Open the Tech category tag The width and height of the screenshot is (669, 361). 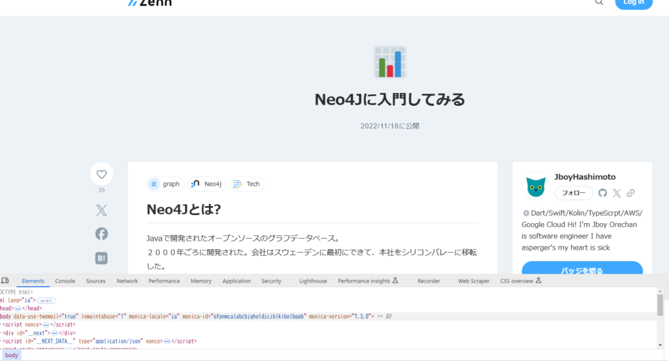point(247,184)
